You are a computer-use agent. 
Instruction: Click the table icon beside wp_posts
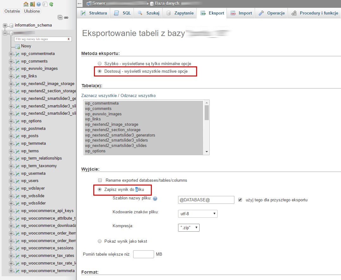[x=17, y=136]
